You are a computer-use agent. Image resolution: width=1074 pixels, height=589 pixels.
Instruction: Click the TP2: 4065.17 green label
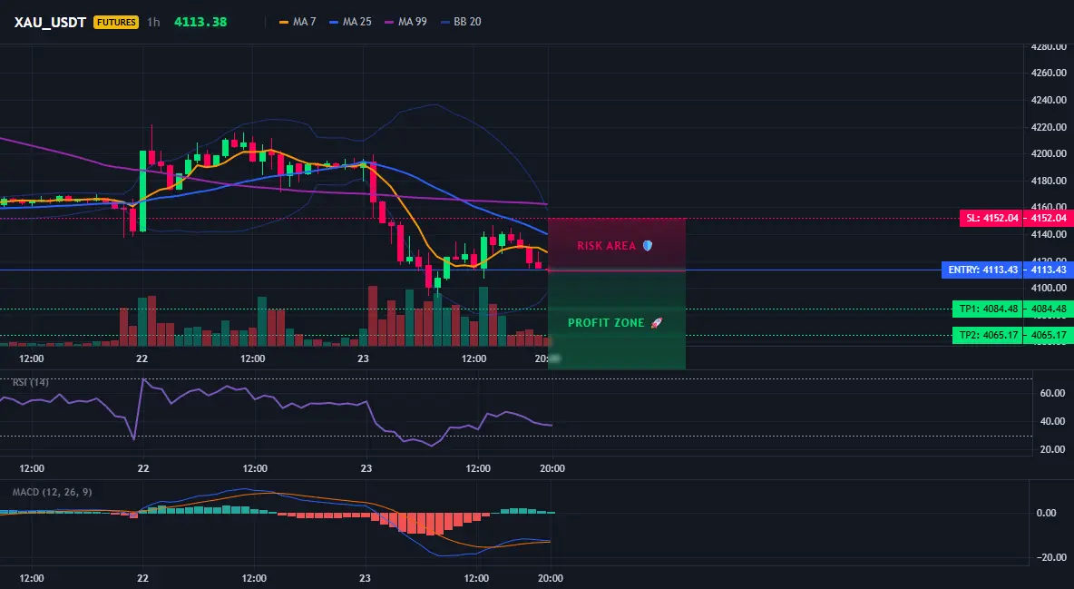pyautogui.click(x=989, y=335)
